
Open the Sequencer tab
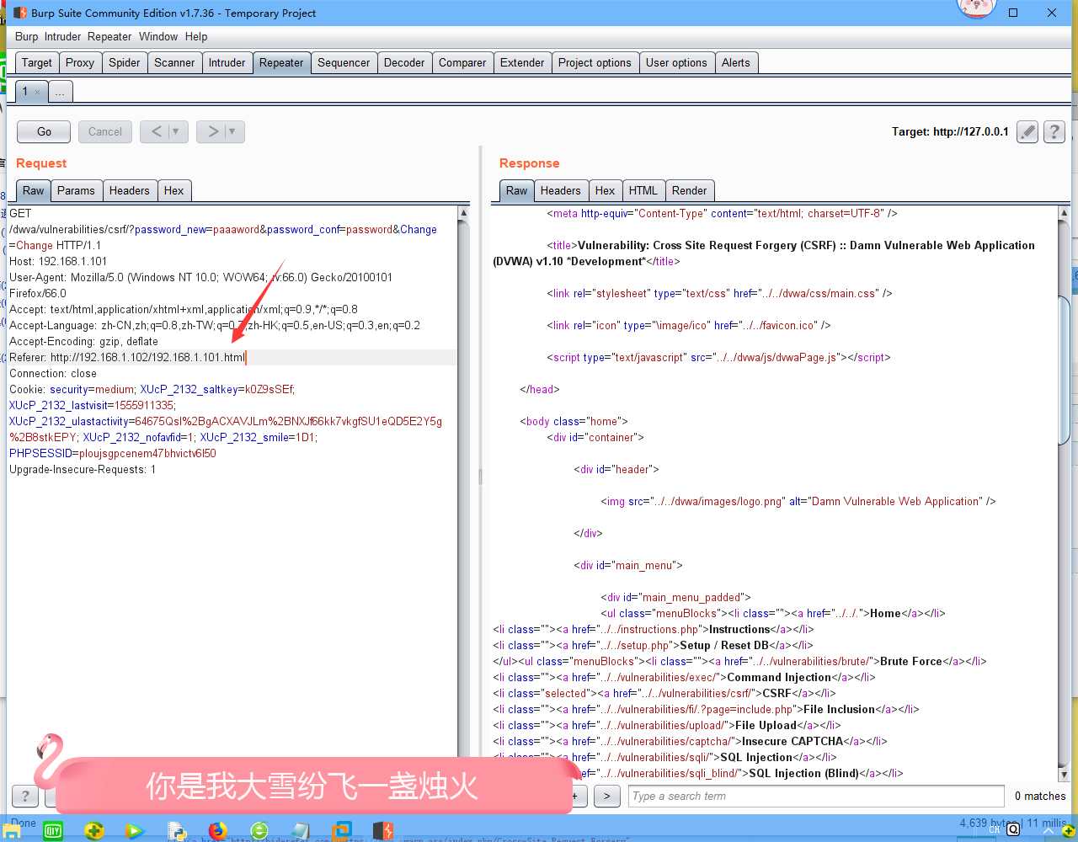tap(344, 62)
